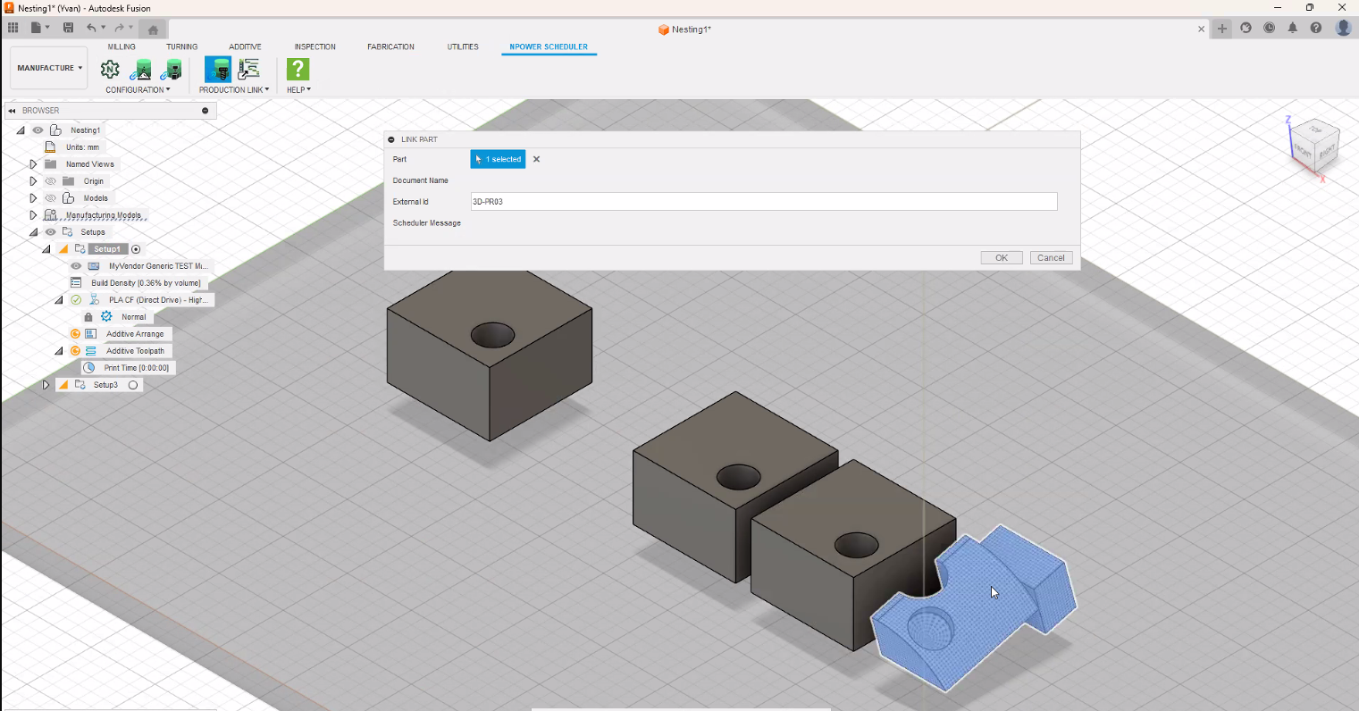Click the Link Part icon in Production Link

click(217, 70)
